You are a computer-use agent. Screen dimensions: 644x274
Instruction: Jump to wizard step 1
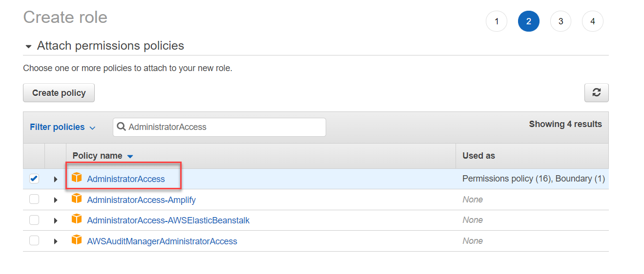[497, 21]
